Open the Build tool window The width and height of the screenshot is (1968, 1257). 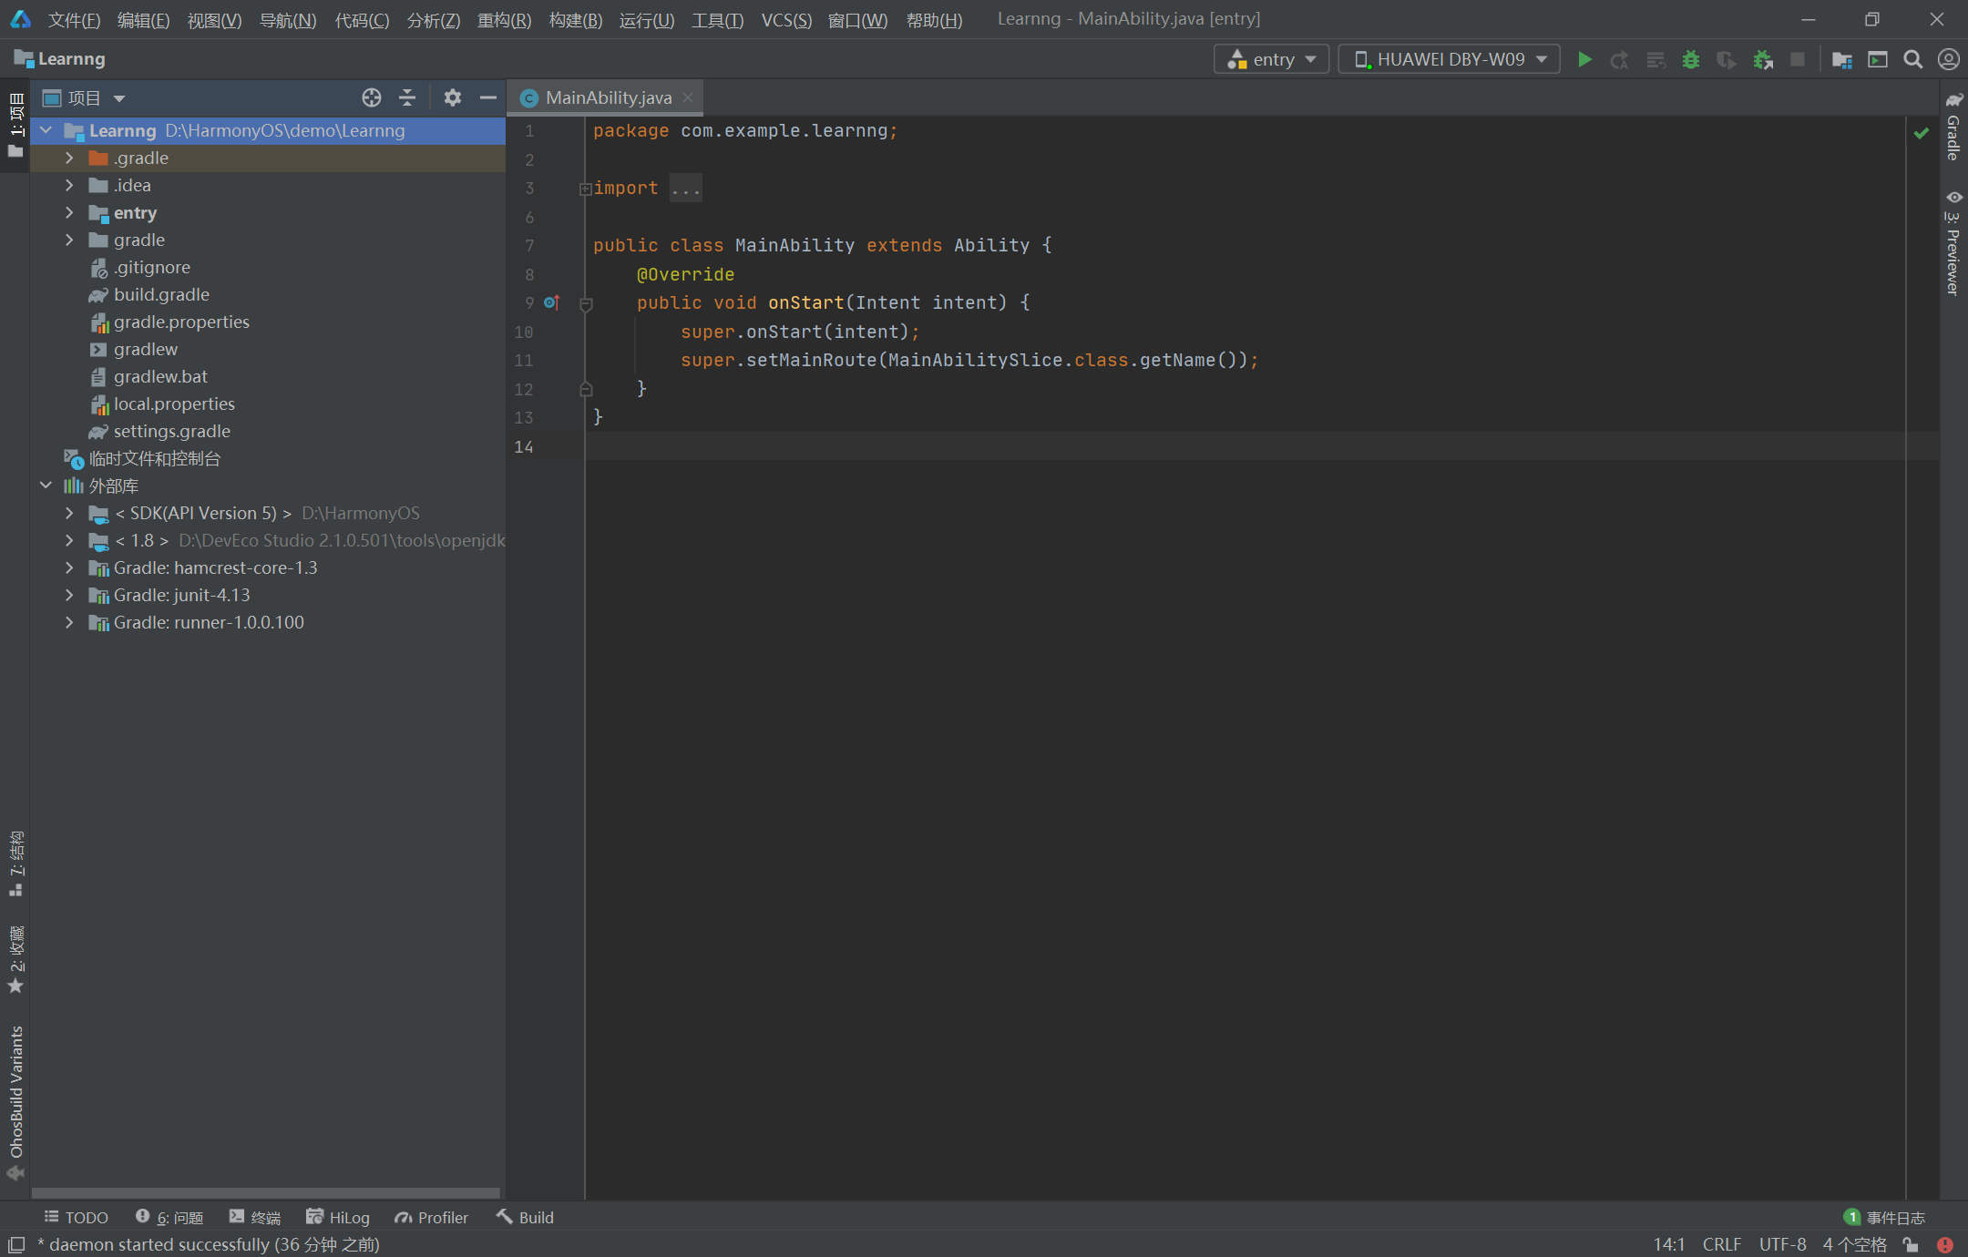(x=526, y=1217)
